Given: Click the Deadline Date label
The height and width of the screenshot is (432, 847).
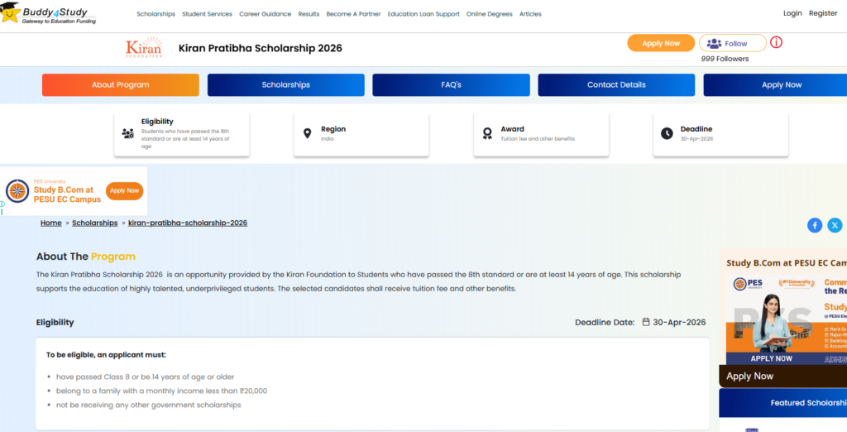Looking at the screenshot, I should 605,322.
